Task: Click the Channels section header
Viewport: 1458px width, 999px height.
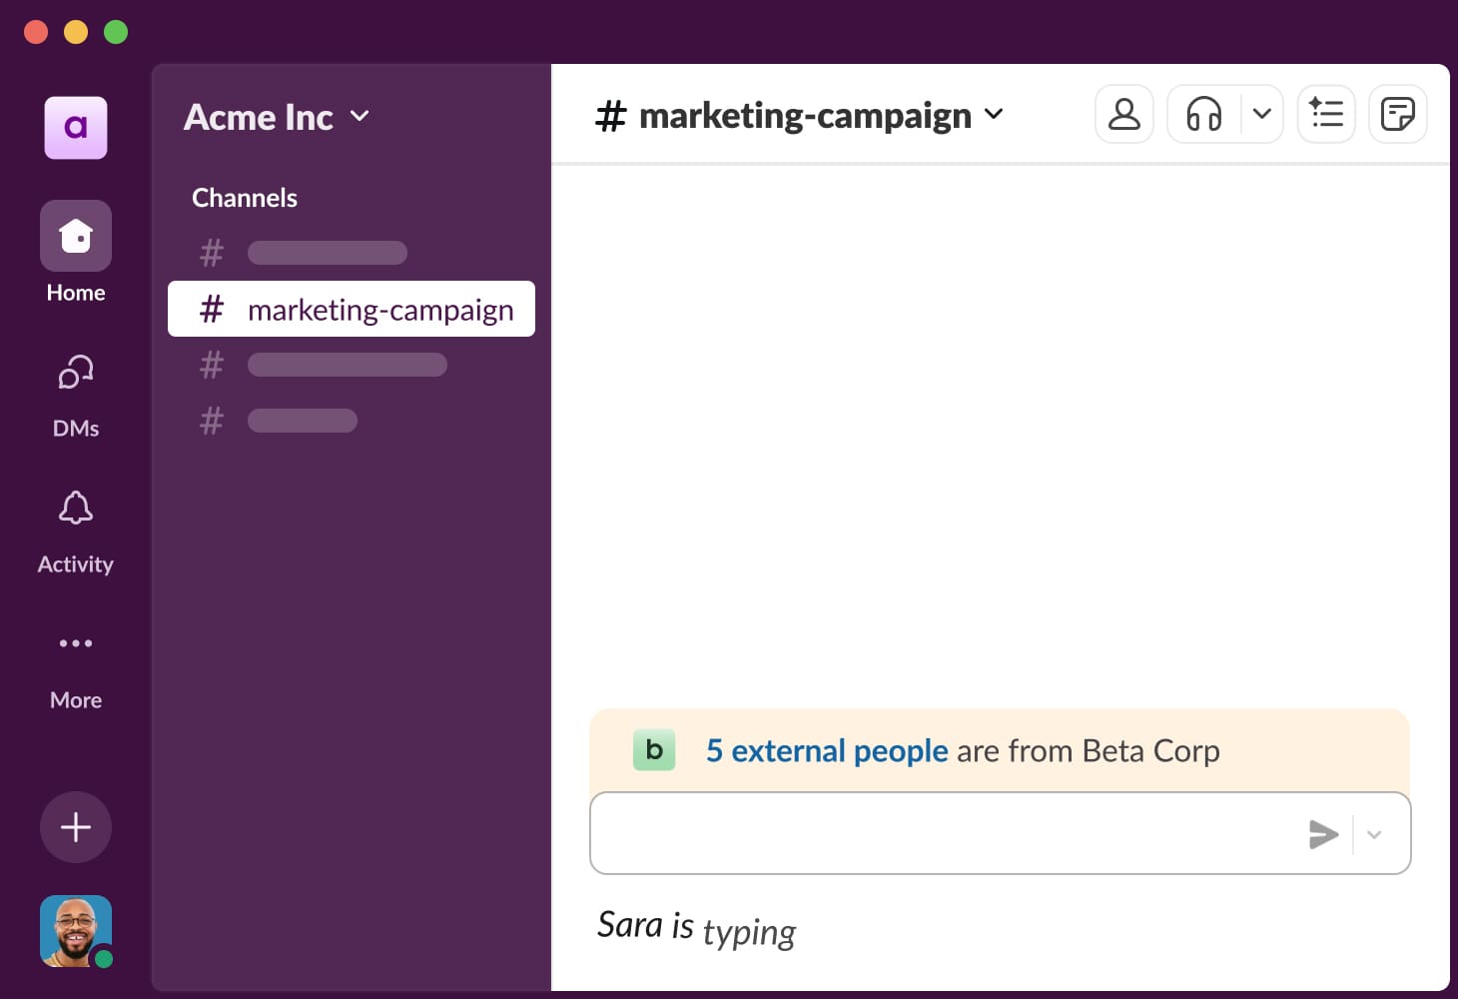Action: [x=245, y=197]
